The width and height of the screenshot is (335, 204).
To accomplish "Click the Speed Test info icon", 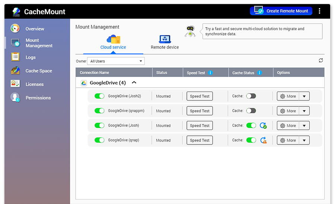I will tap(210, 73).
